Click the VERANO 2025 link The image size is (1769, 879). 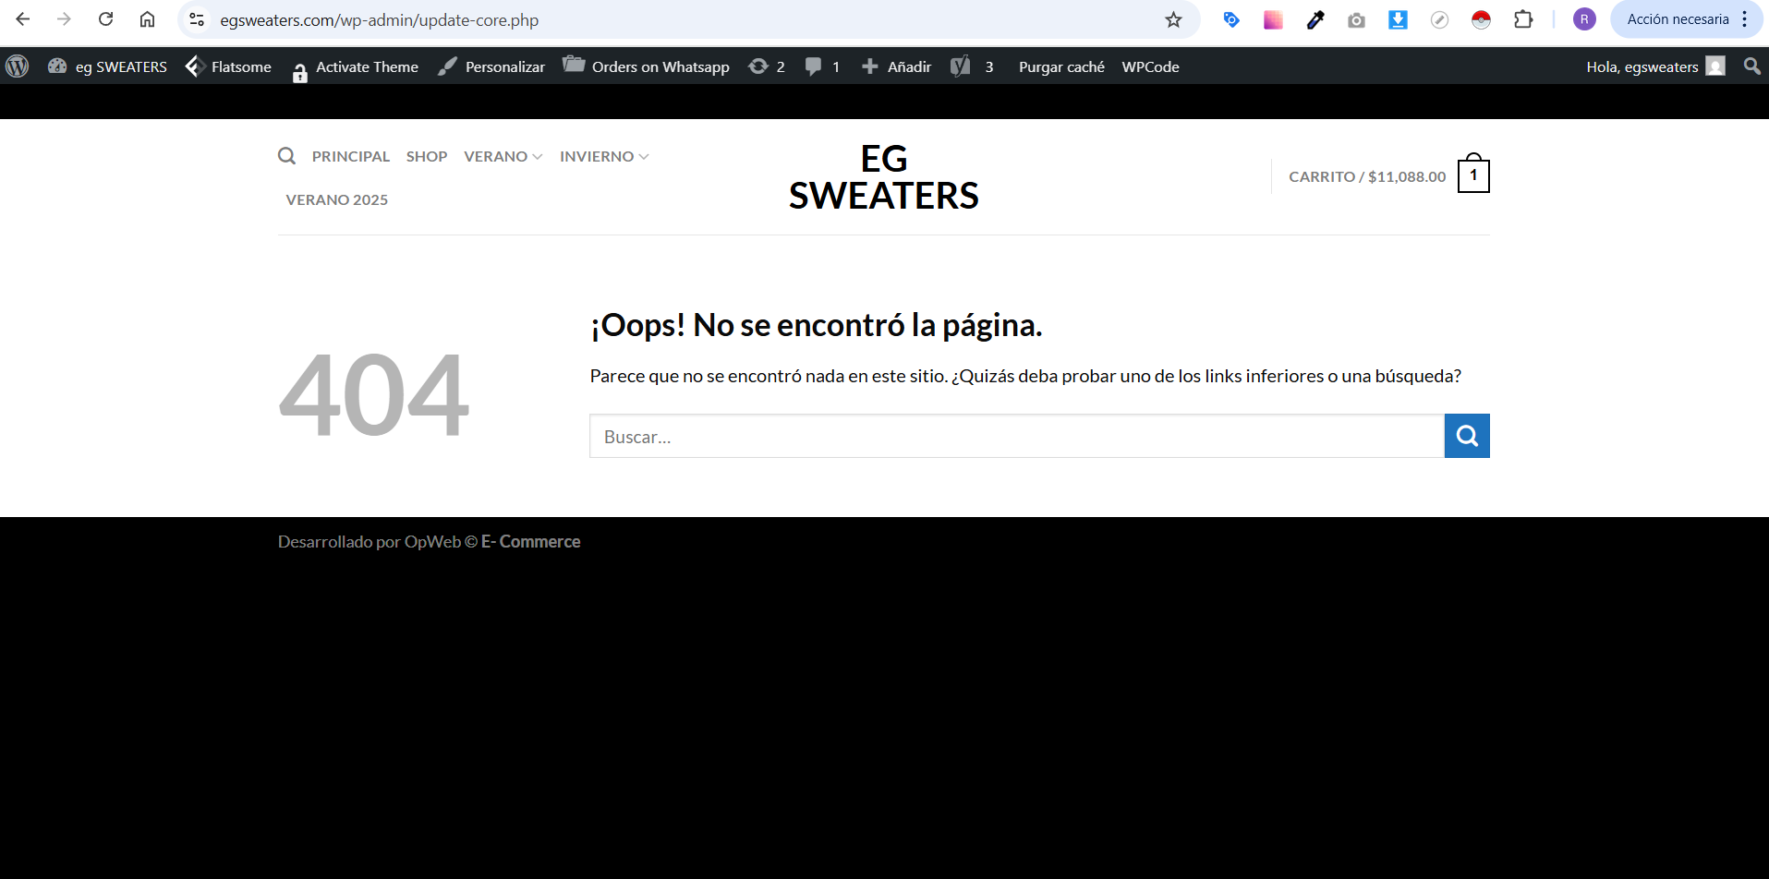click(x=337, y=199)
